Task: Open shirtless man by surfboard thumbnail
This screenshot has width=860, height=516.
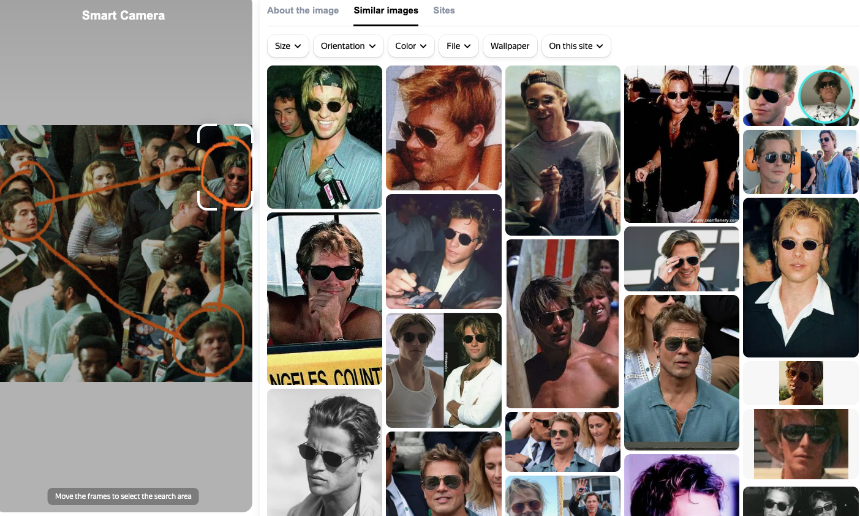Action: 563,324
